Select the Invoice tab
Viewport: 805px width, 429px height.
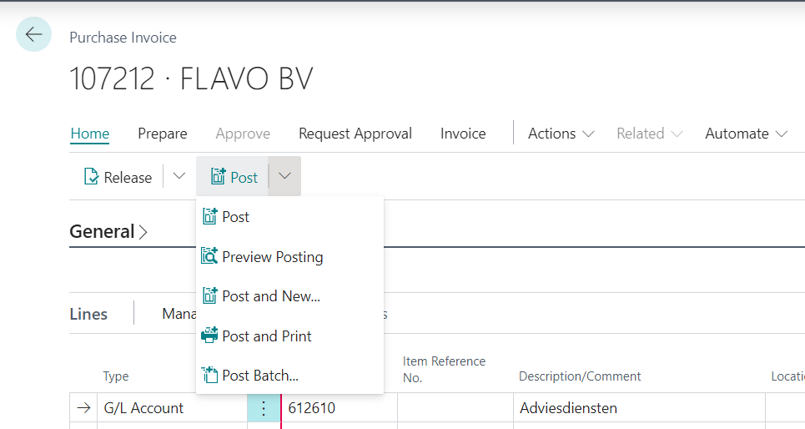(463, 134)
